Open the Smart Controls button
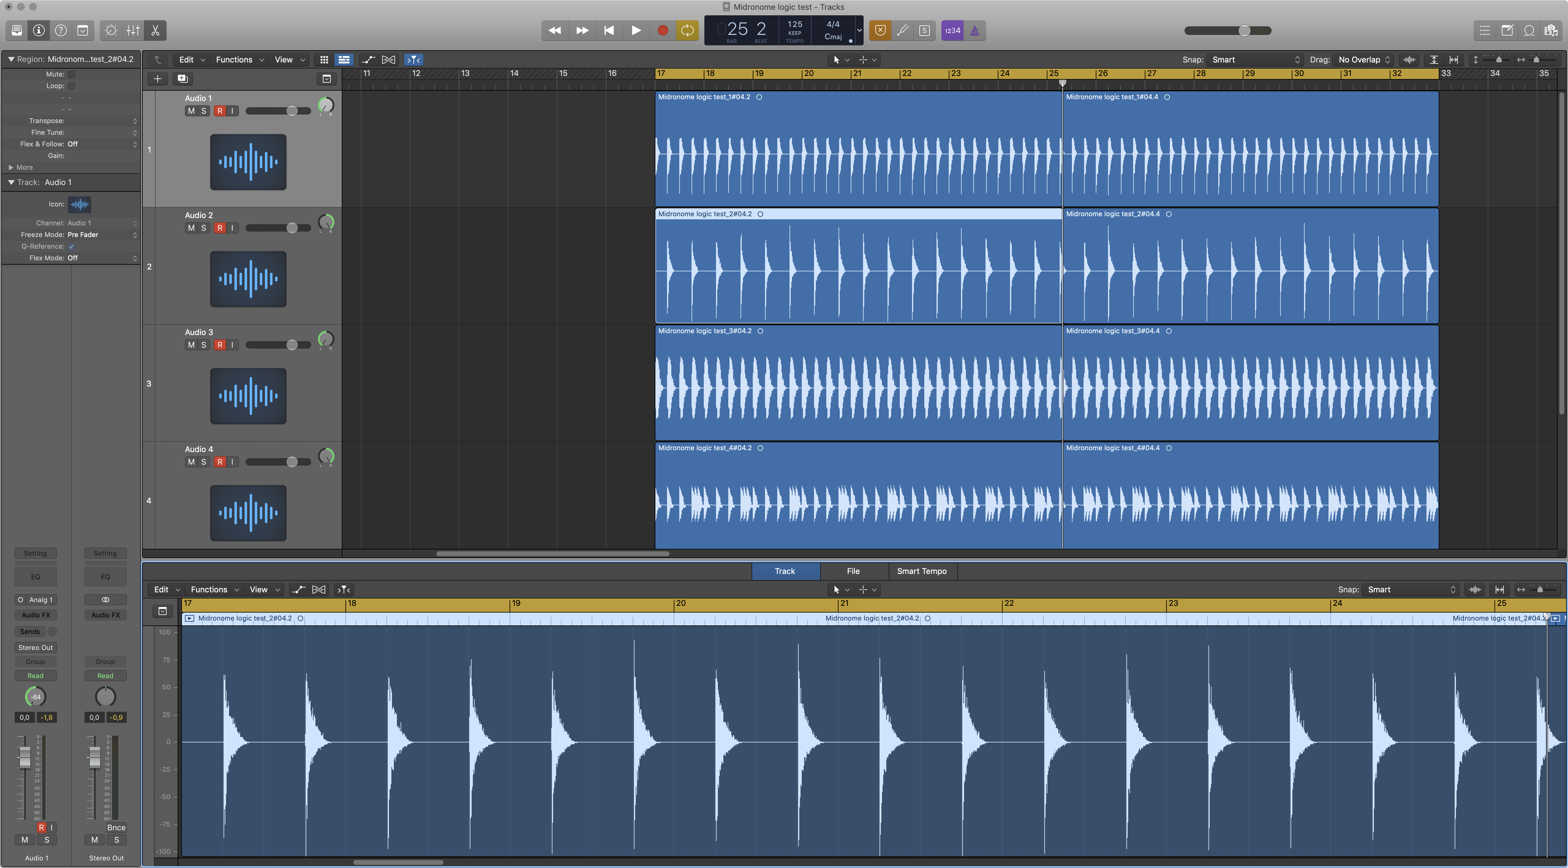This screenshot has width=1568, height=868. point(111,30)
